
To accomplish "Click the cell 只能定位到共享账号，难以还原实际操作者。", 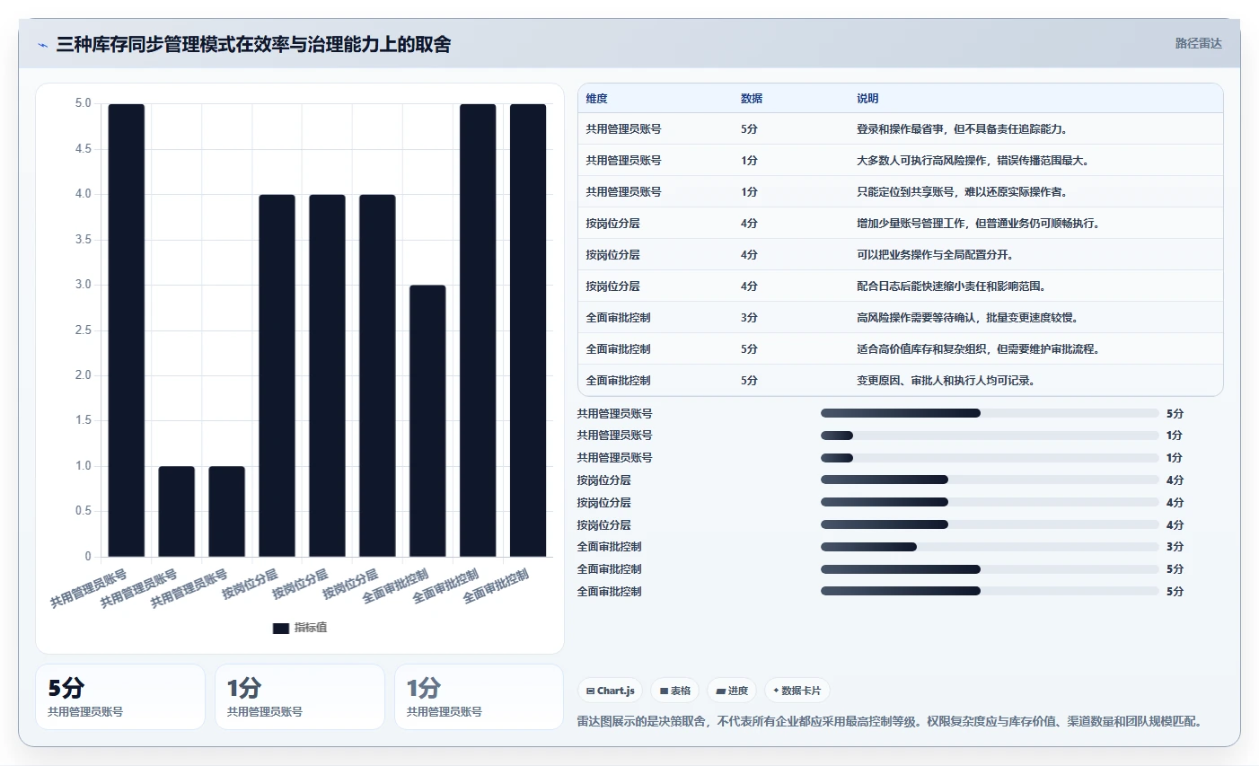I will 962,192.
